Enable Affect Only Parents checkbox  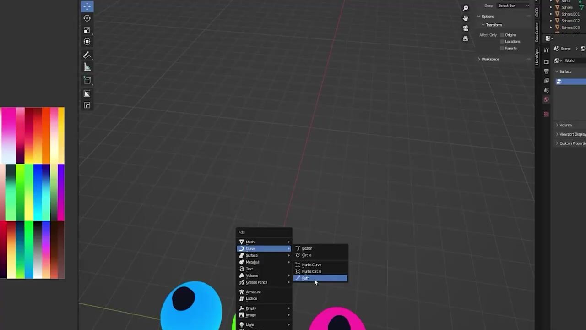[x=502, y=48]
